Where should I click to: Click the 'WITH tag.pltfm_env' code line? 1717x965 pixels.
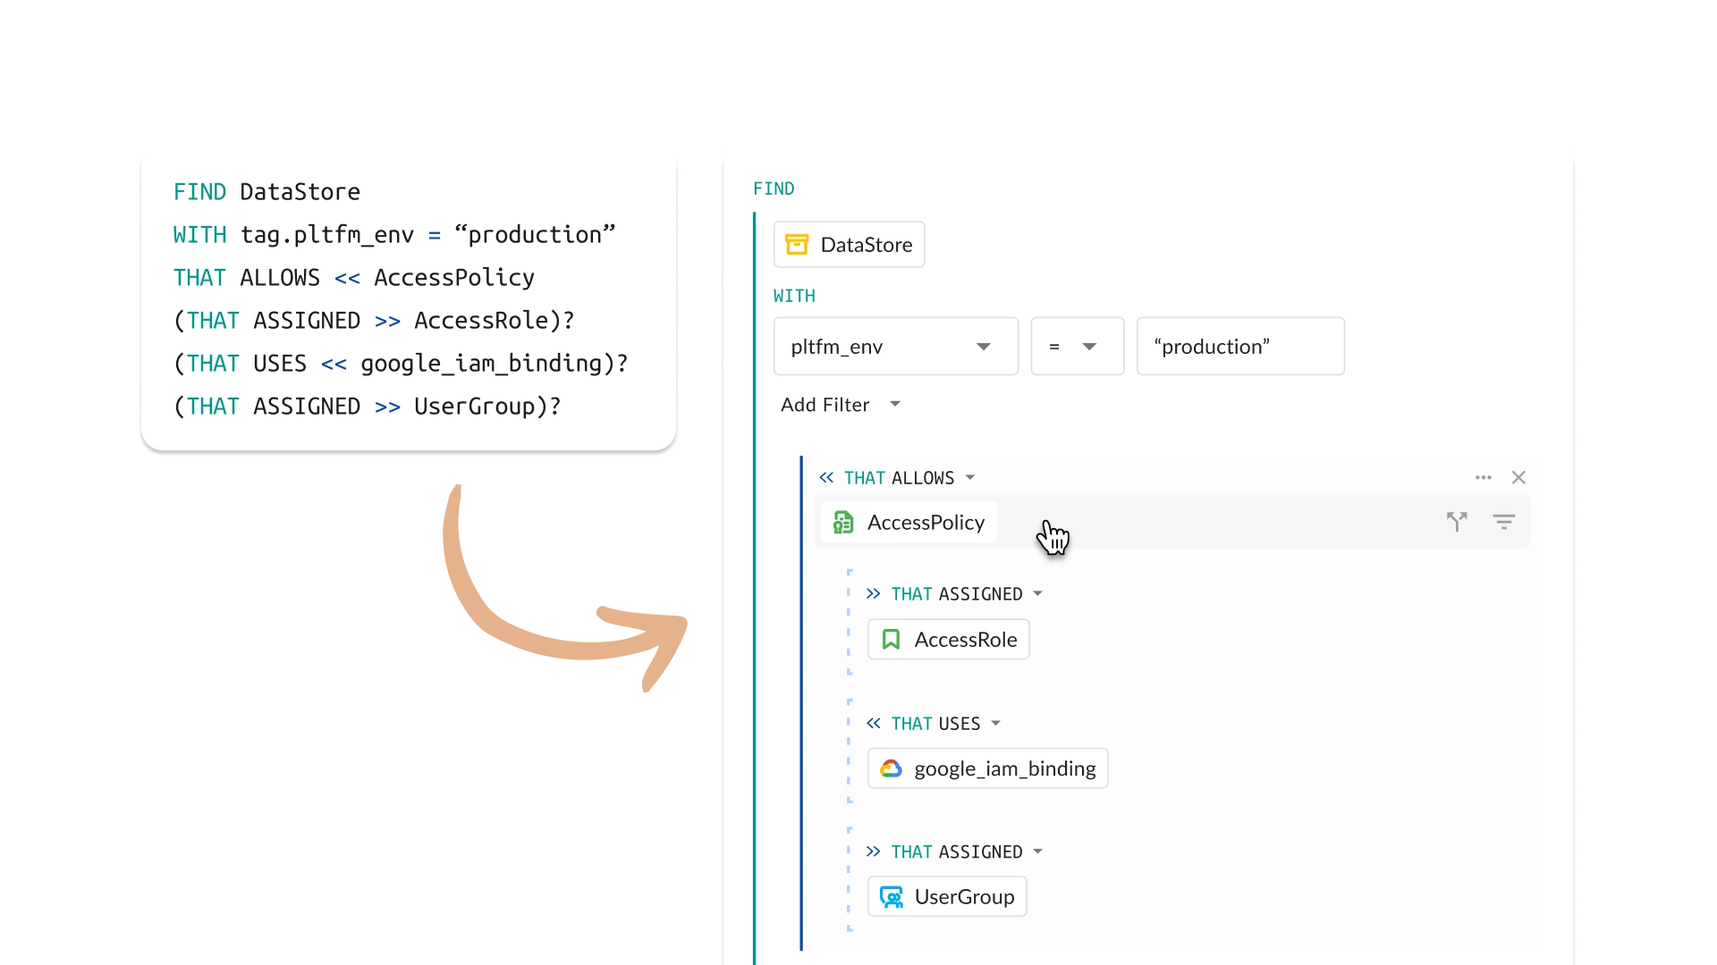pos(394,235)
